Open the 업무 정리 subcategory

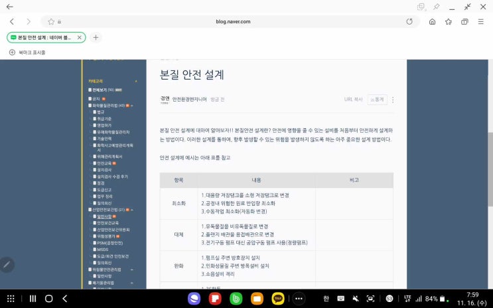(104, 196)
